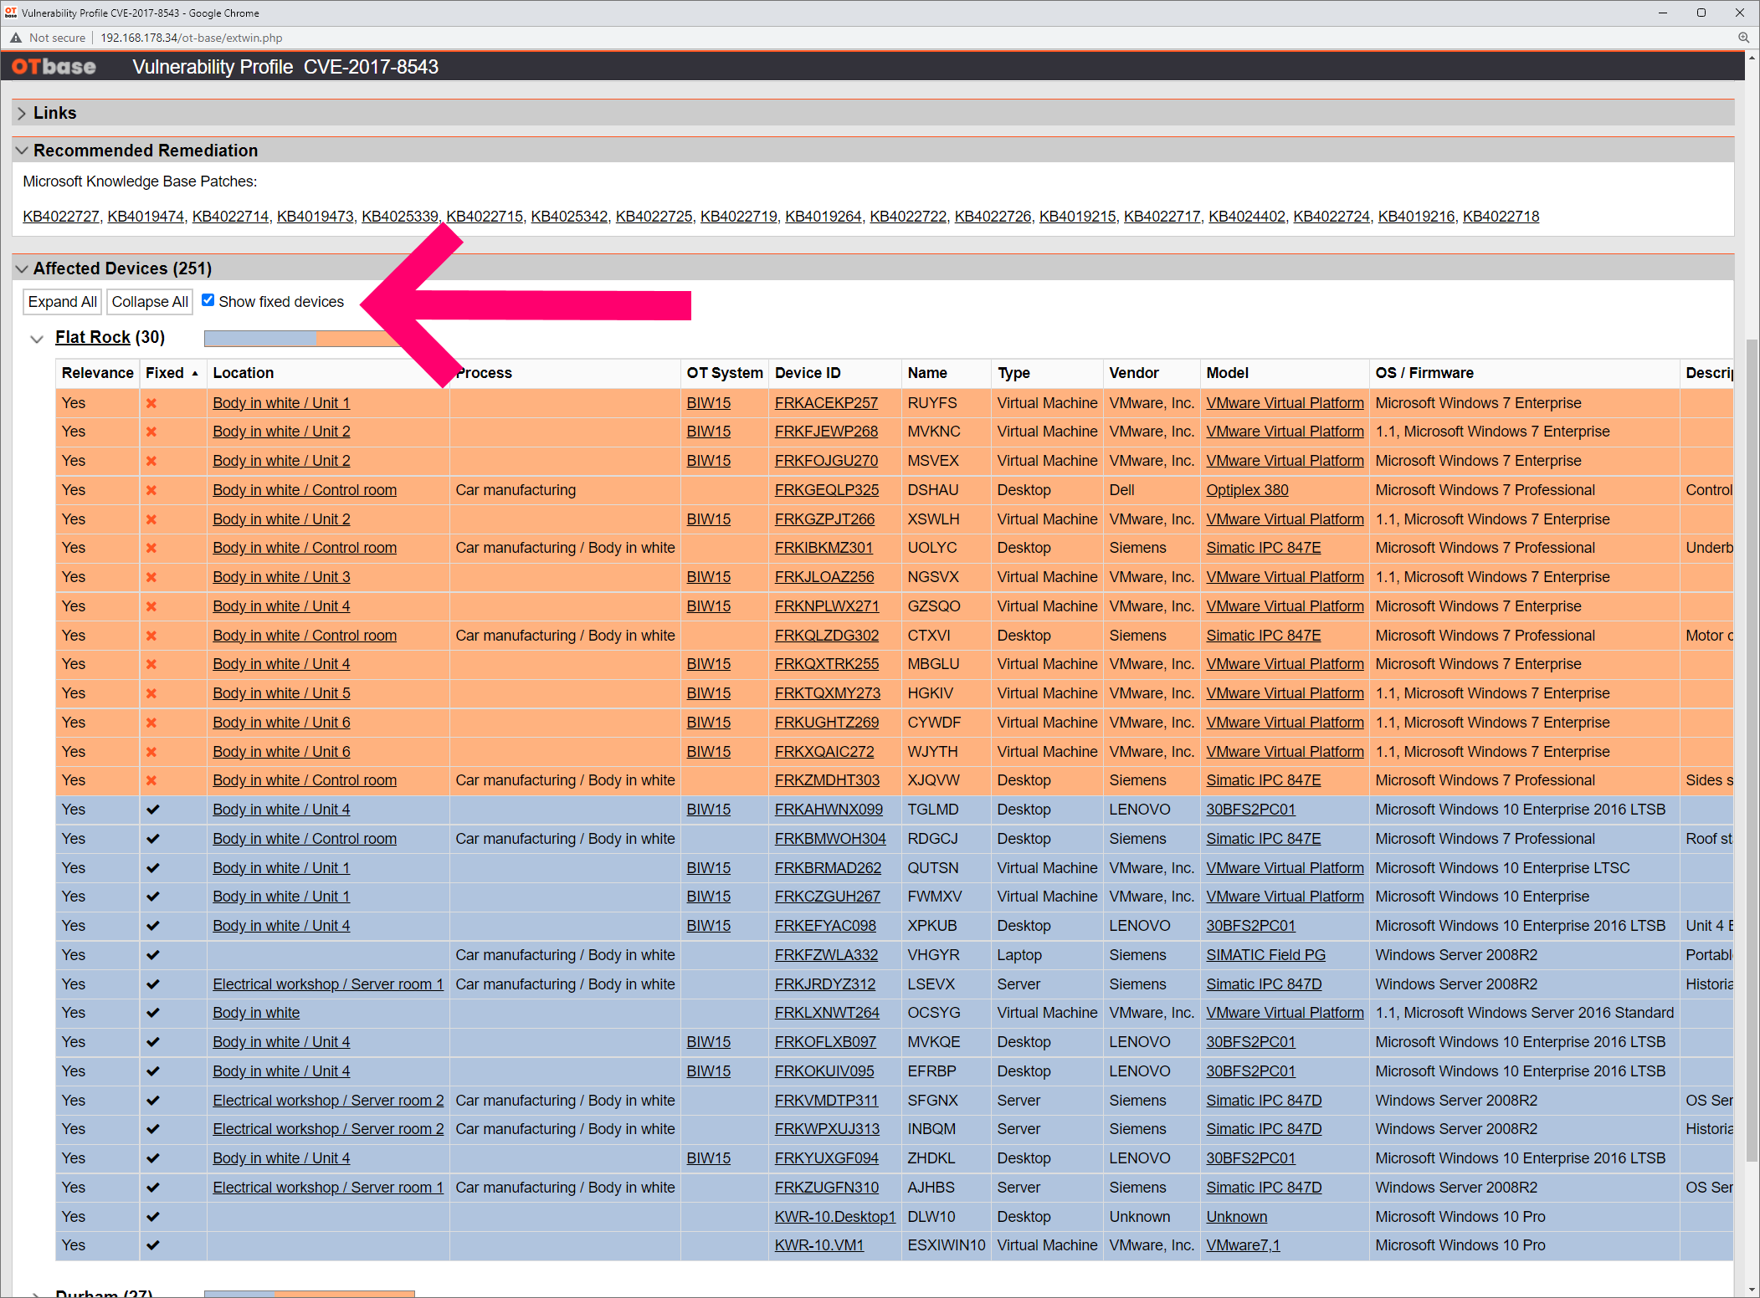Click the red X icon for RUYFS row
Image resolution: width=1760 pixels, height=1298 pixels.
tap(151, 403)
